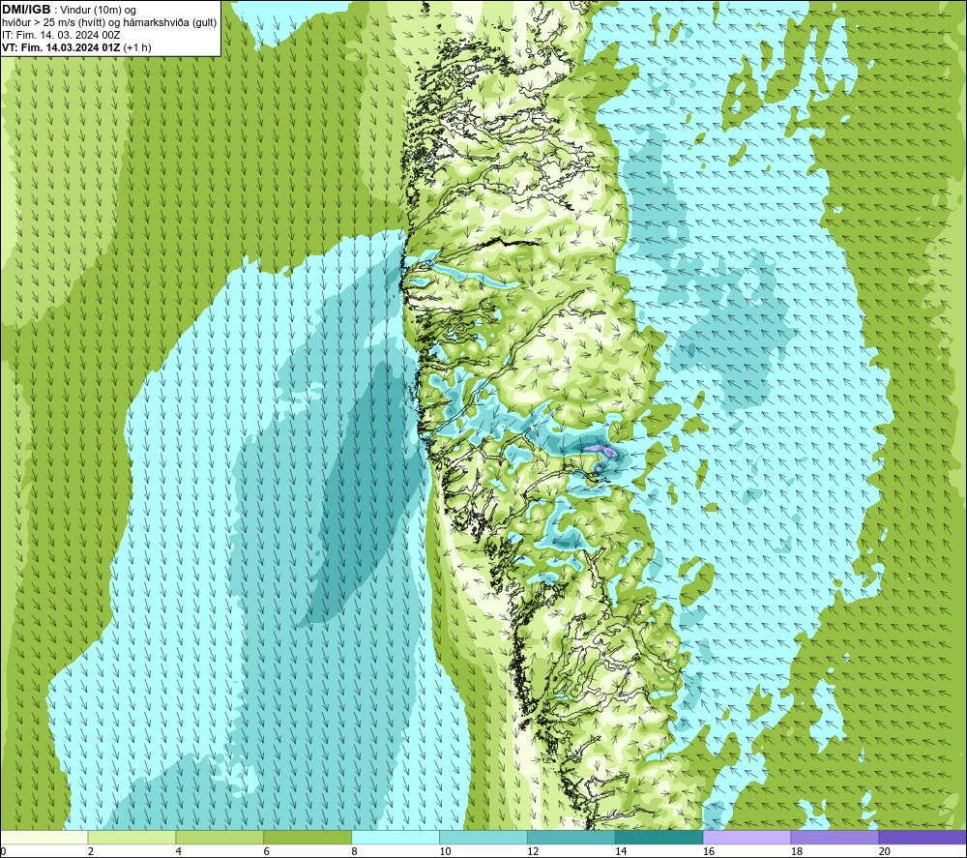Click the legend scale label '8'

point(354,851)
